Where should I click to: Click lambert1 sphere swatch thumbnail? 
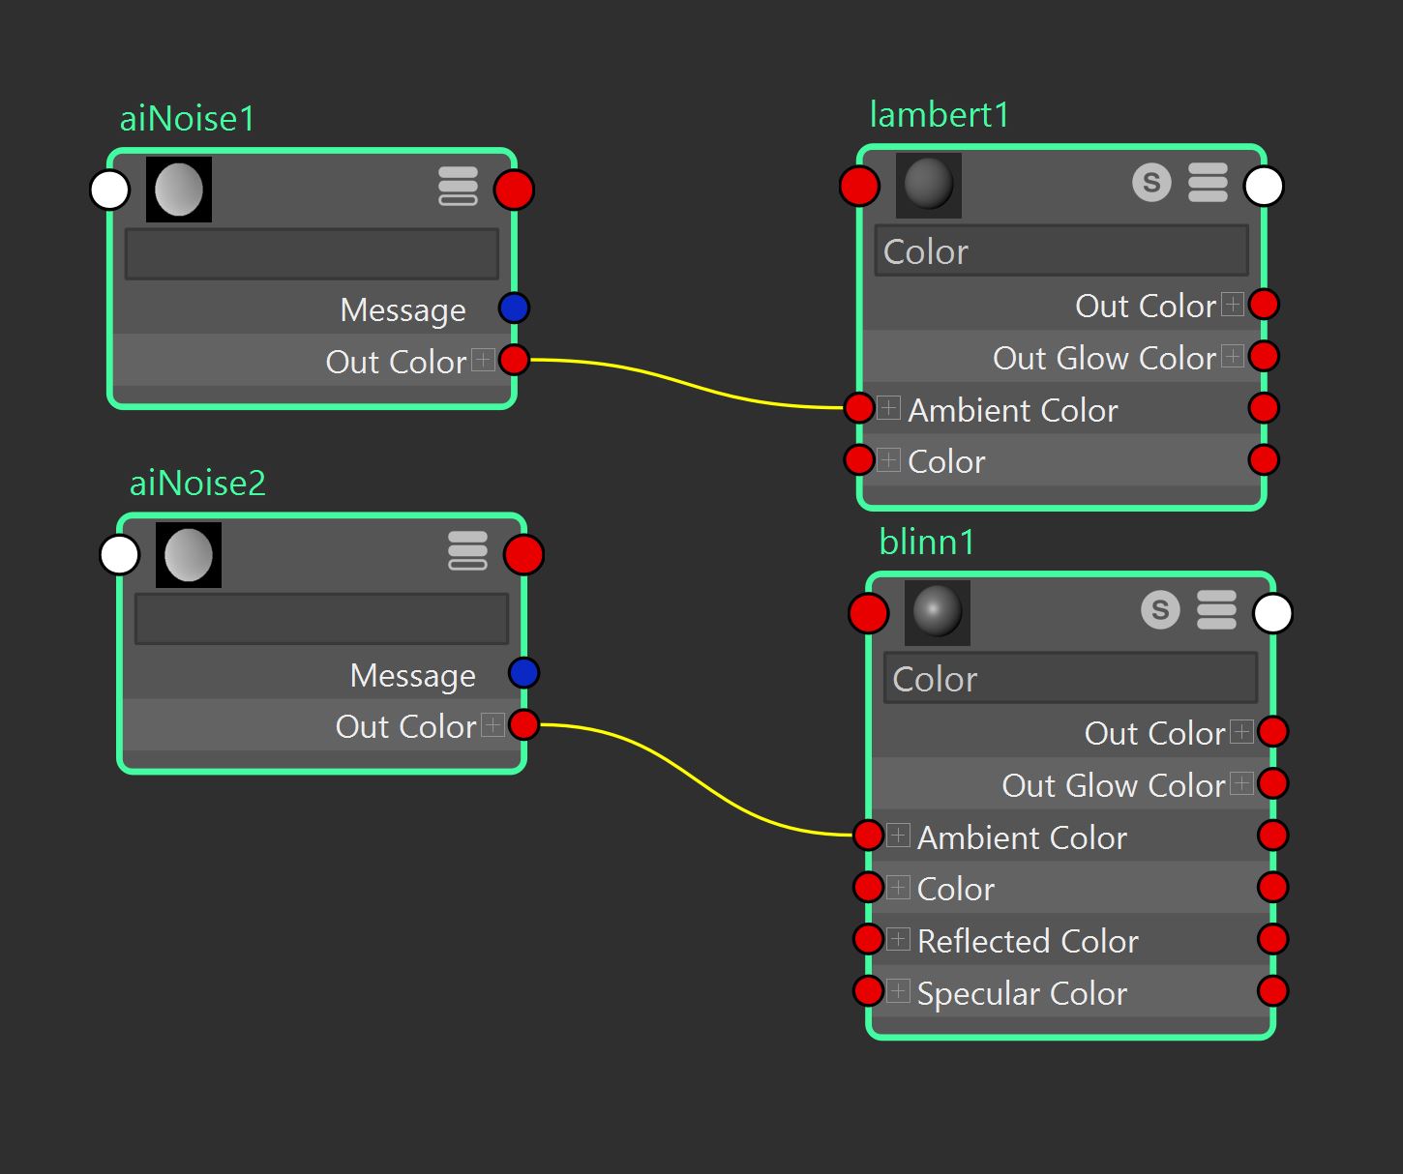929,186
